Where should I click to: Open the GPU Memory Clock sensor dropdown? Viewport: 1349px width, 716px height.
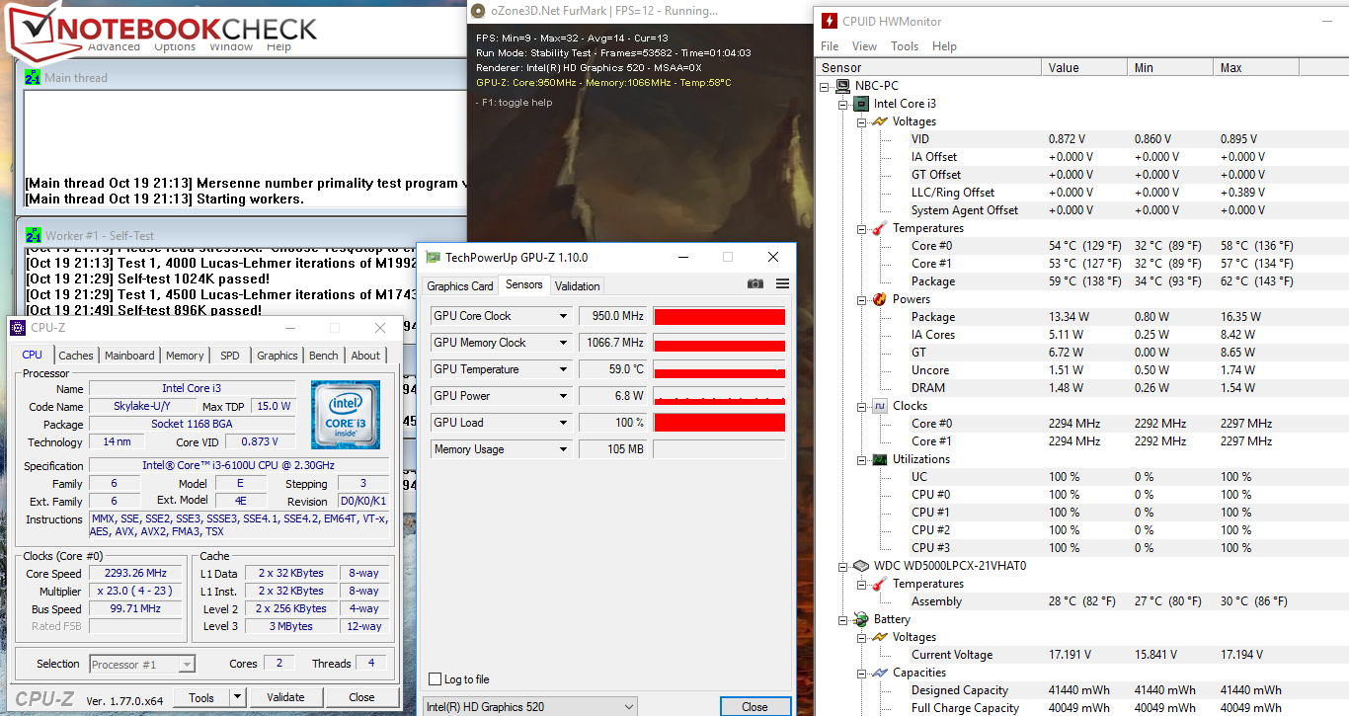[564, 343]
